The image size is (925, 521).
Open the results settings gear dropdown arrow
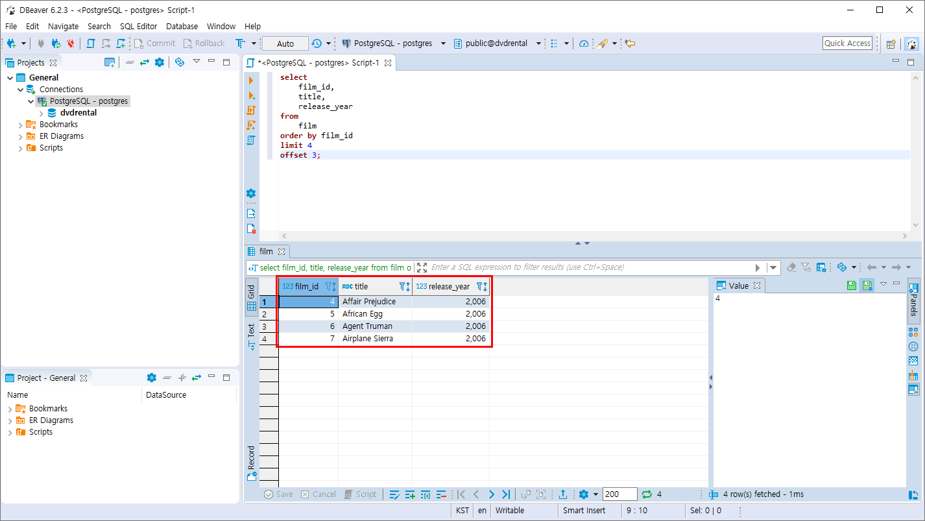point(595,494)
